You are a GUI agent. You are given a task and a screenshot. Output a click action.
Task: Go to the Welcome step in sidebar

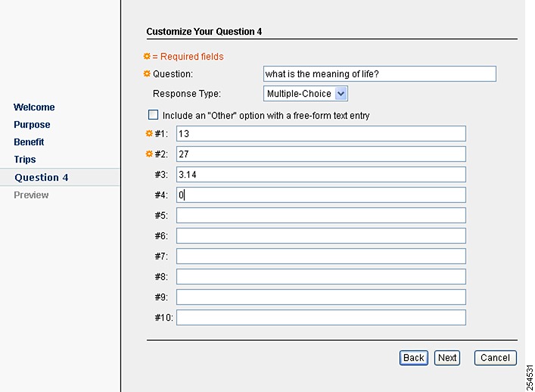click(34, 107)
